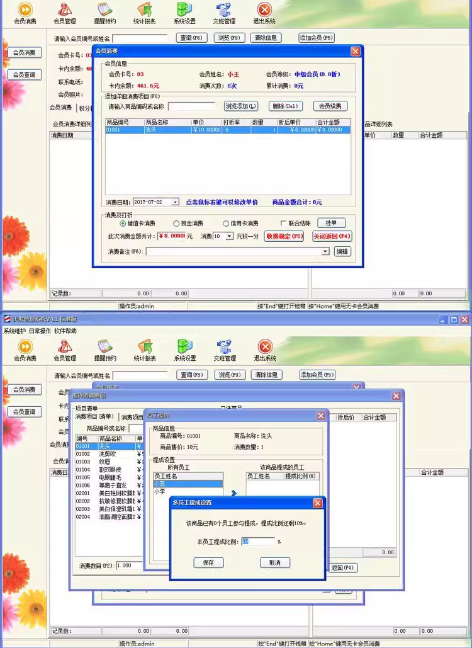The image size is (472, 648).
Task: Select row 01001 洗头 in consumption table
Action: [228, 130]
